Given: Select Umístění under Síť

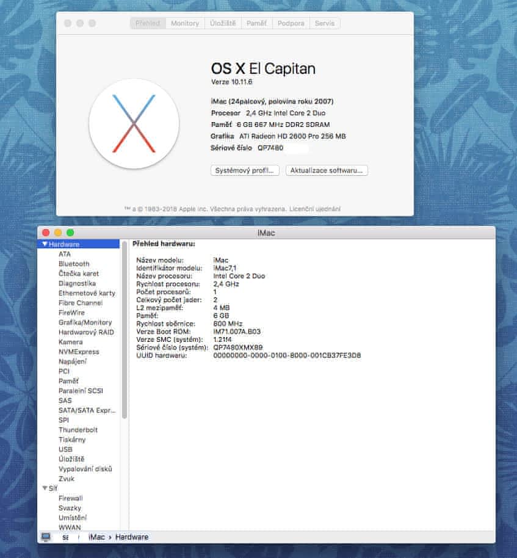Looking at the screenshot, I should tap(73, 518).
